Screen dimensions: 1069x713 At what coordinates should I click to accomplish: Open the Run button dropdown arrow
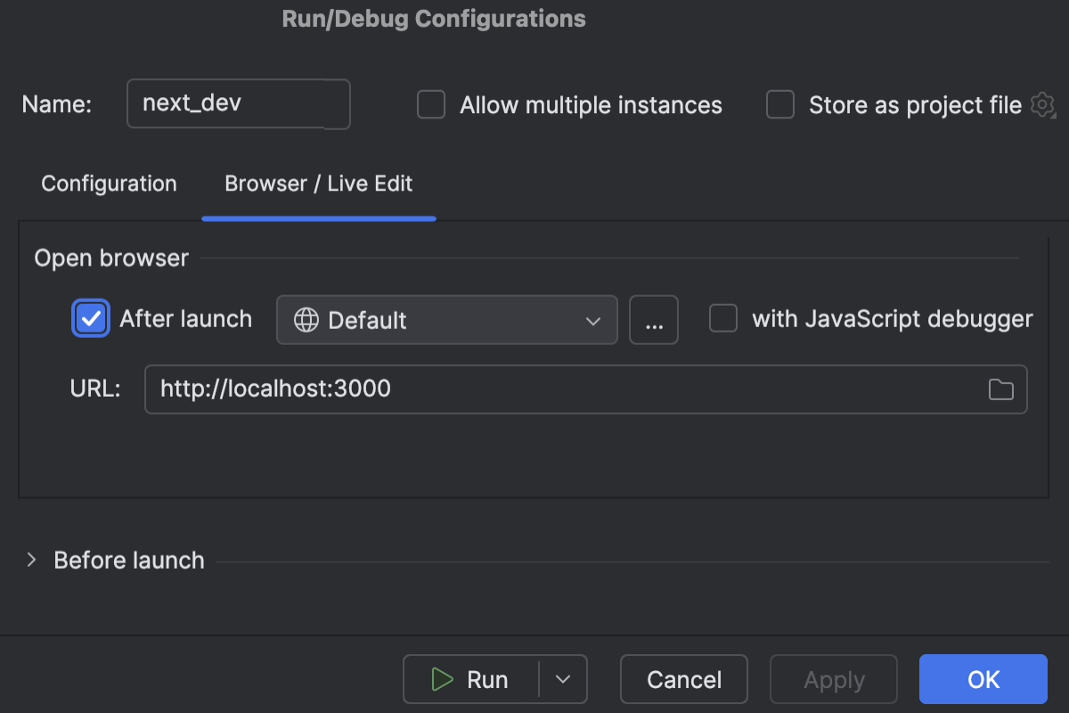[563, 678]
